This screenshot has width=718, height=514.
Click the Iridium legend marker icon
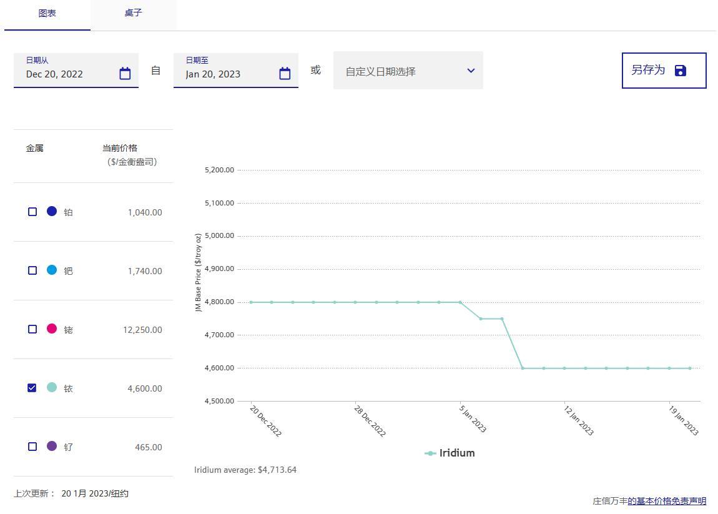click(x=430, y=453)
